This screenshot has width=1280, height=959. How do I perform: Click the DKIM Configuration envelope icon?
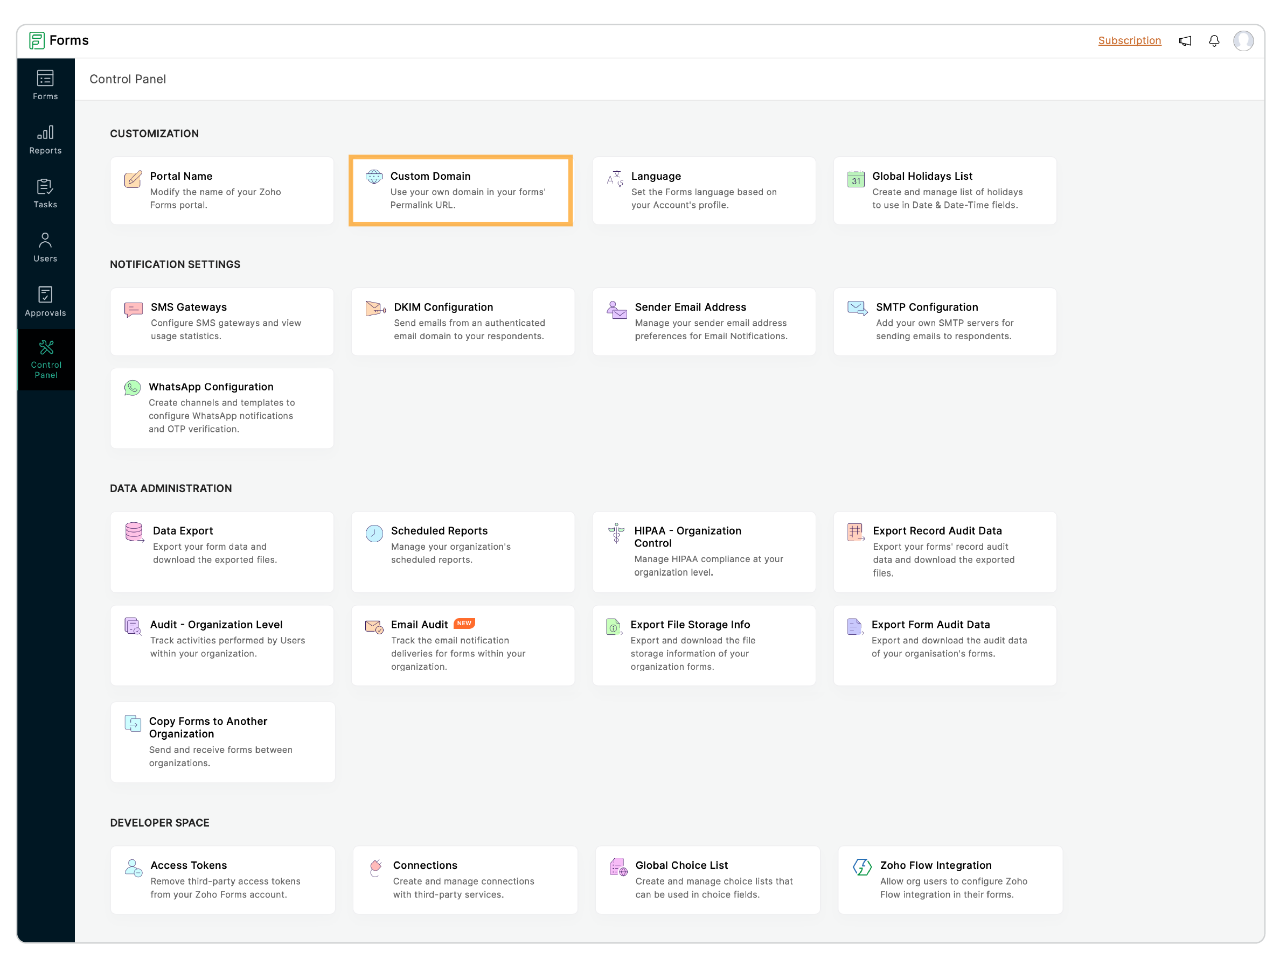375,309
